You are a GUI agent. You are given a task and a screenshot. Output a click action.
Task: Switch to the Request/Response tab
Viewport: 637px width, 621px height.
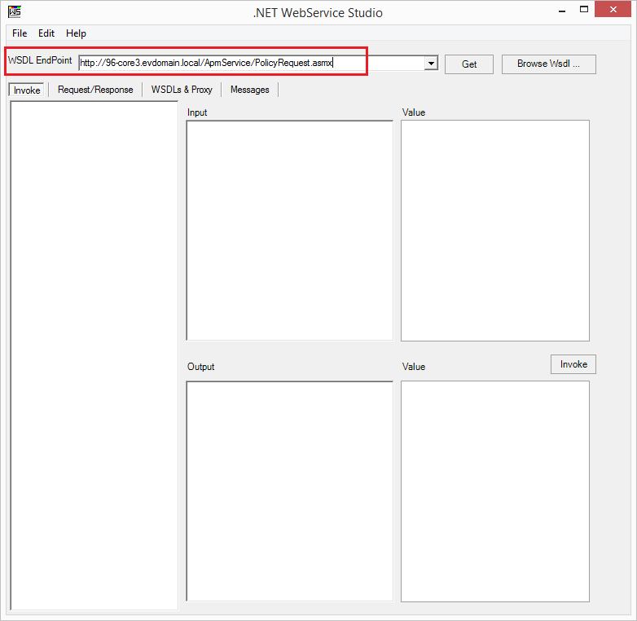point(95,90)
